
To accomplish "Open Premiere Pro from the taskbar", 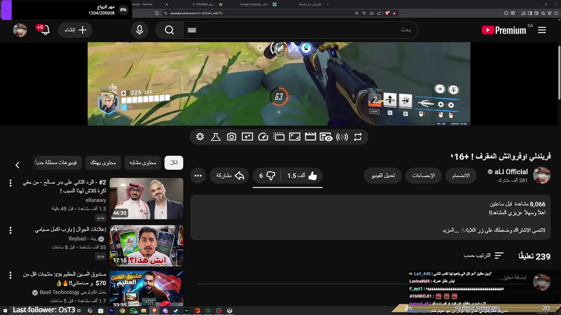I will [x=111, y=311].
